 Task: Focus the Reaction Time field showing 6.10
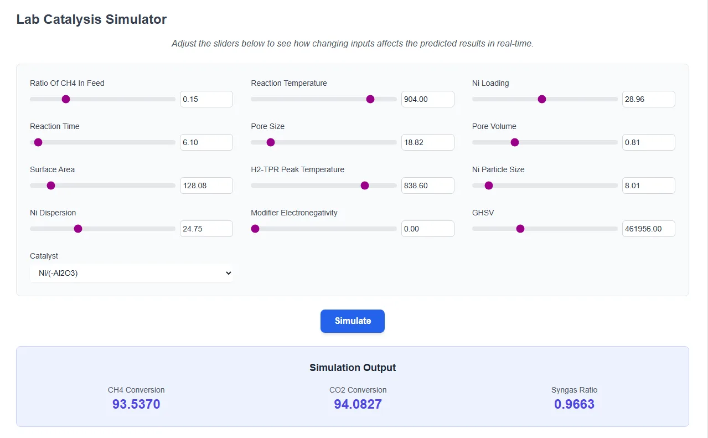tap(206, 142)
